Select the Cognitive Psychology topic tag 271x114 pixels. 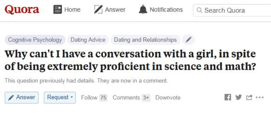(x=35, y=40)
